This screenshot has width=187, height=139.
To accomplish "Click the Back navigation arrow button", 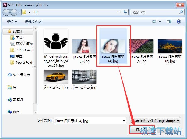I will (6, 12).
